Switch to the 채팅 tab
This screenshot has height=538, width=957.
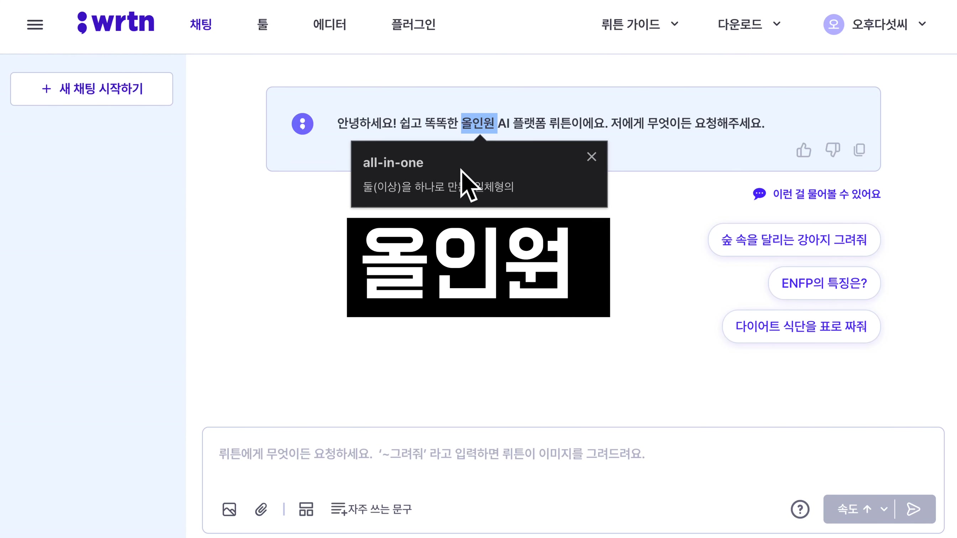pos(201,25)
